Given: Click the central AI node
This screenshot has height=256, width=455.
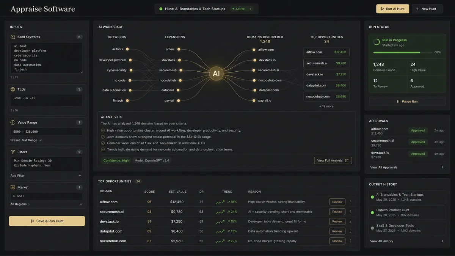Looking at the screenshot, I should 216,73.
